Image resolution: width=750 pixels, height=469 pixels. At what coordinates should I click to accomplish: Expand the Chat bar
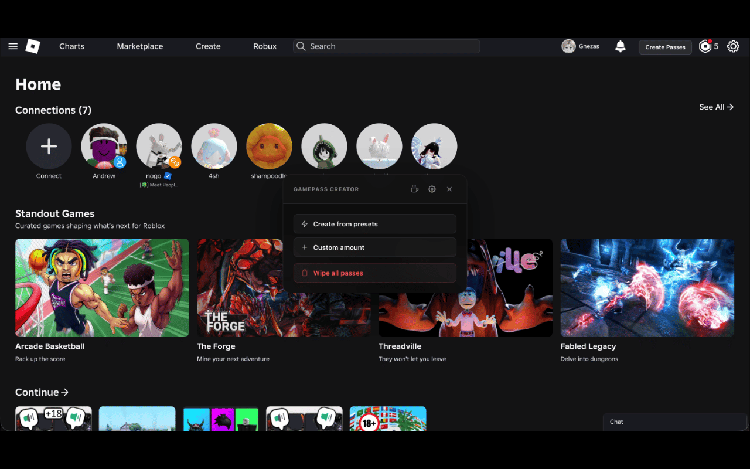click(676, 422)
